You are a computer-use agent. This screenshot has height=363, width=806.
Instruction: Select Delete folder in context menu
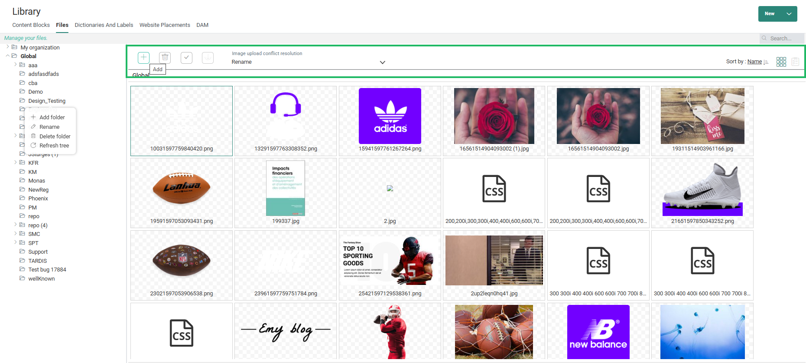[x=55, y=136]
